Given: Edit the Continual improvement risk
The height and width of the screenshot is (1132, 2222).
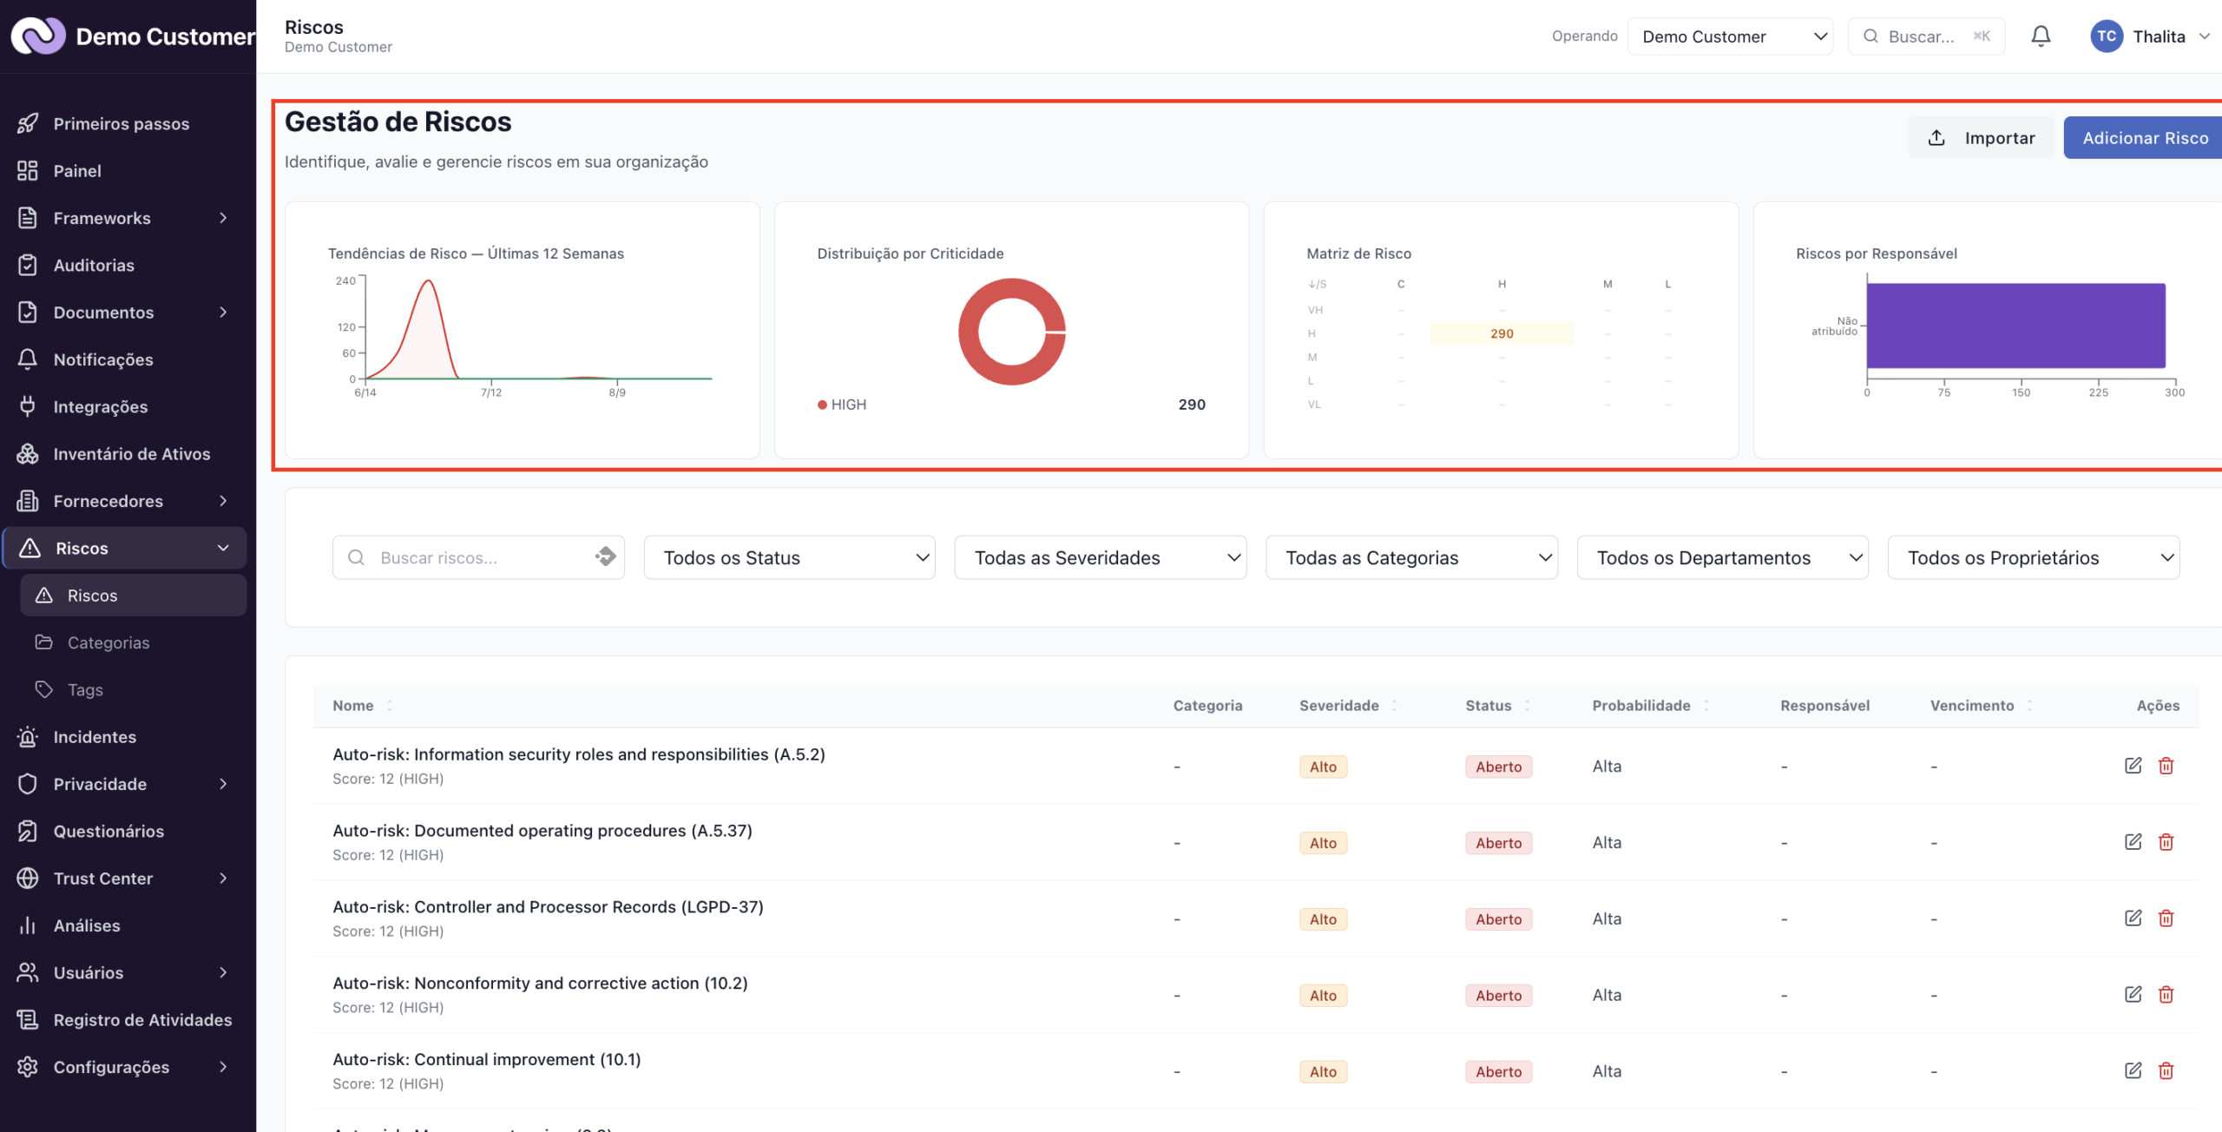Looking at the screenshot, I should point(2133,1071).
